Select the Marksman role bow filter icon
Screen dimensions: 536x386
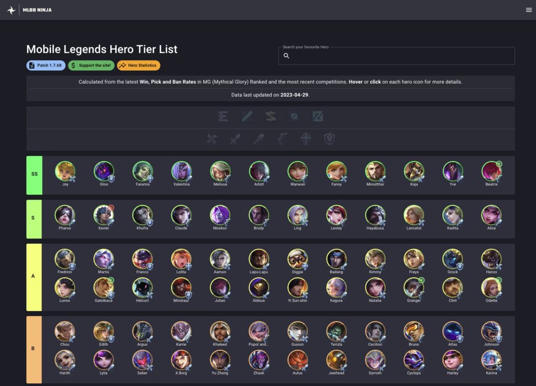pyautogui.click(x=282, y=139)
